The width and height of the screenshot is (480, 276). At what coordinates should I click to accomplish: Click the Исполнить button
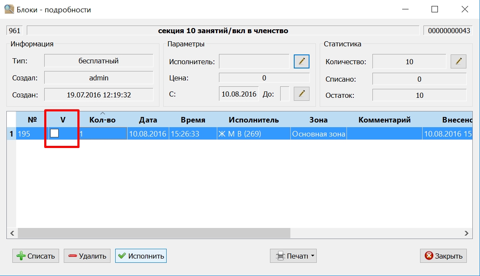(141, 256)
